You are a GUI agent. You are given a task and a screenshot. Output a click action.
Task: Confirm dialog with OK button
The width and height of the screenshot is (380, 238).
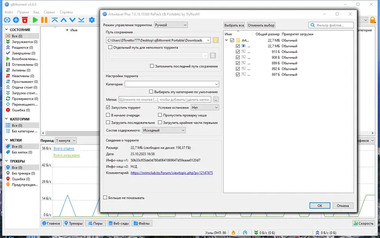point(320,206)
